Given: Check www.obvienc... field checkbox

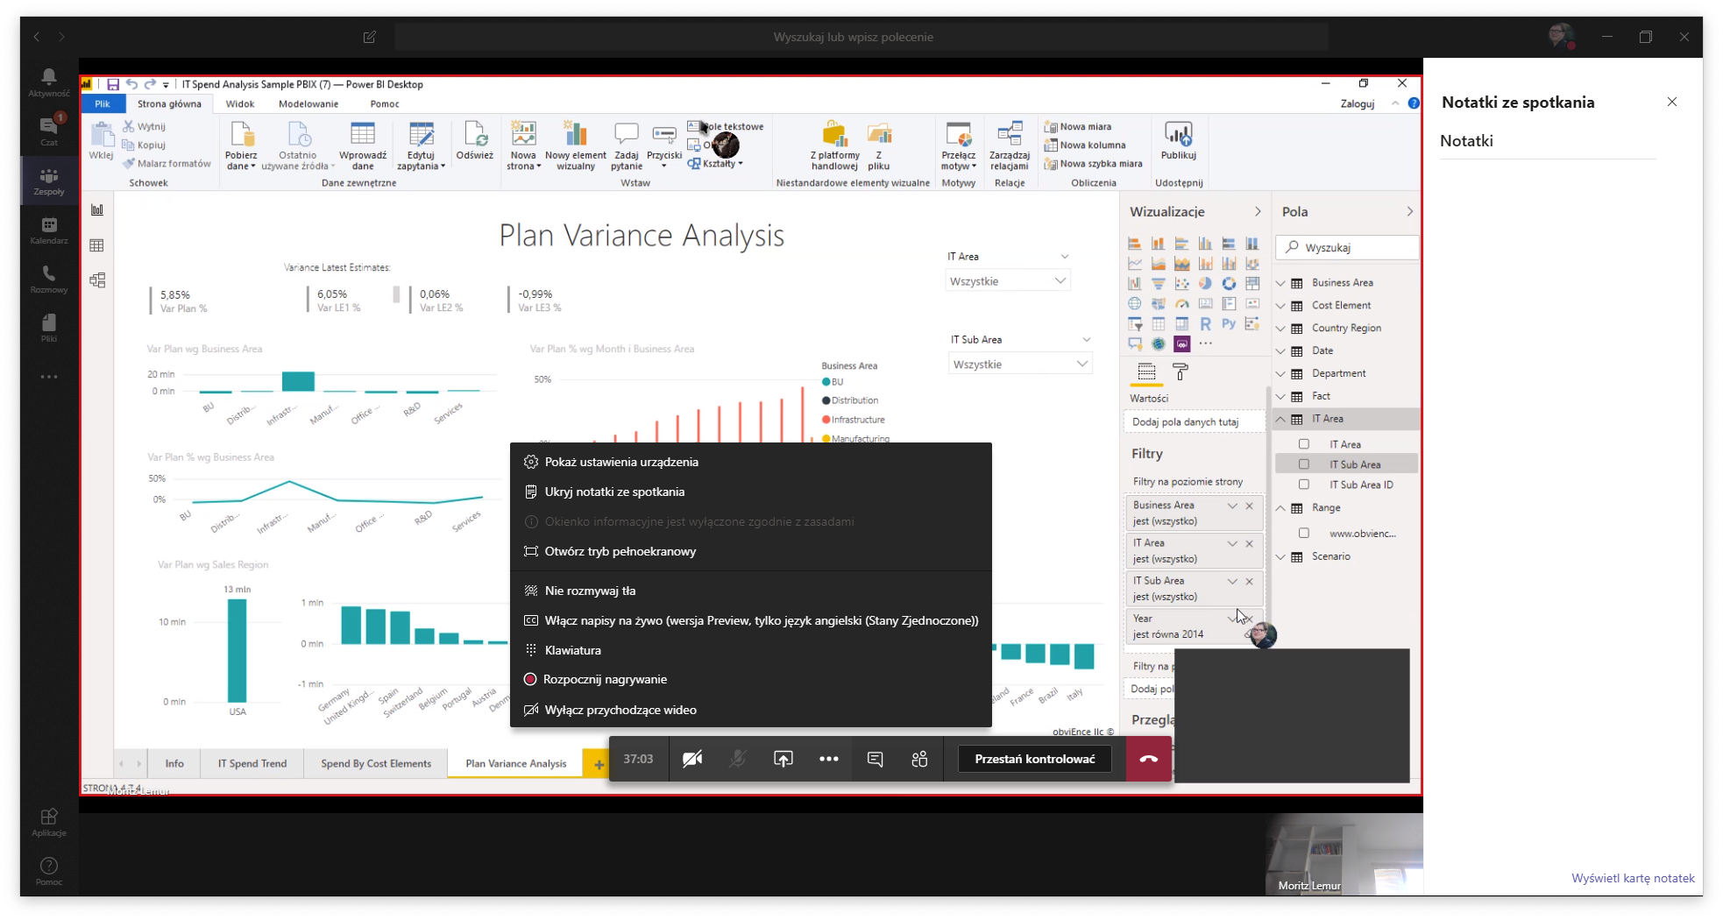Looking at the screenshot, I should [1304, 533].
